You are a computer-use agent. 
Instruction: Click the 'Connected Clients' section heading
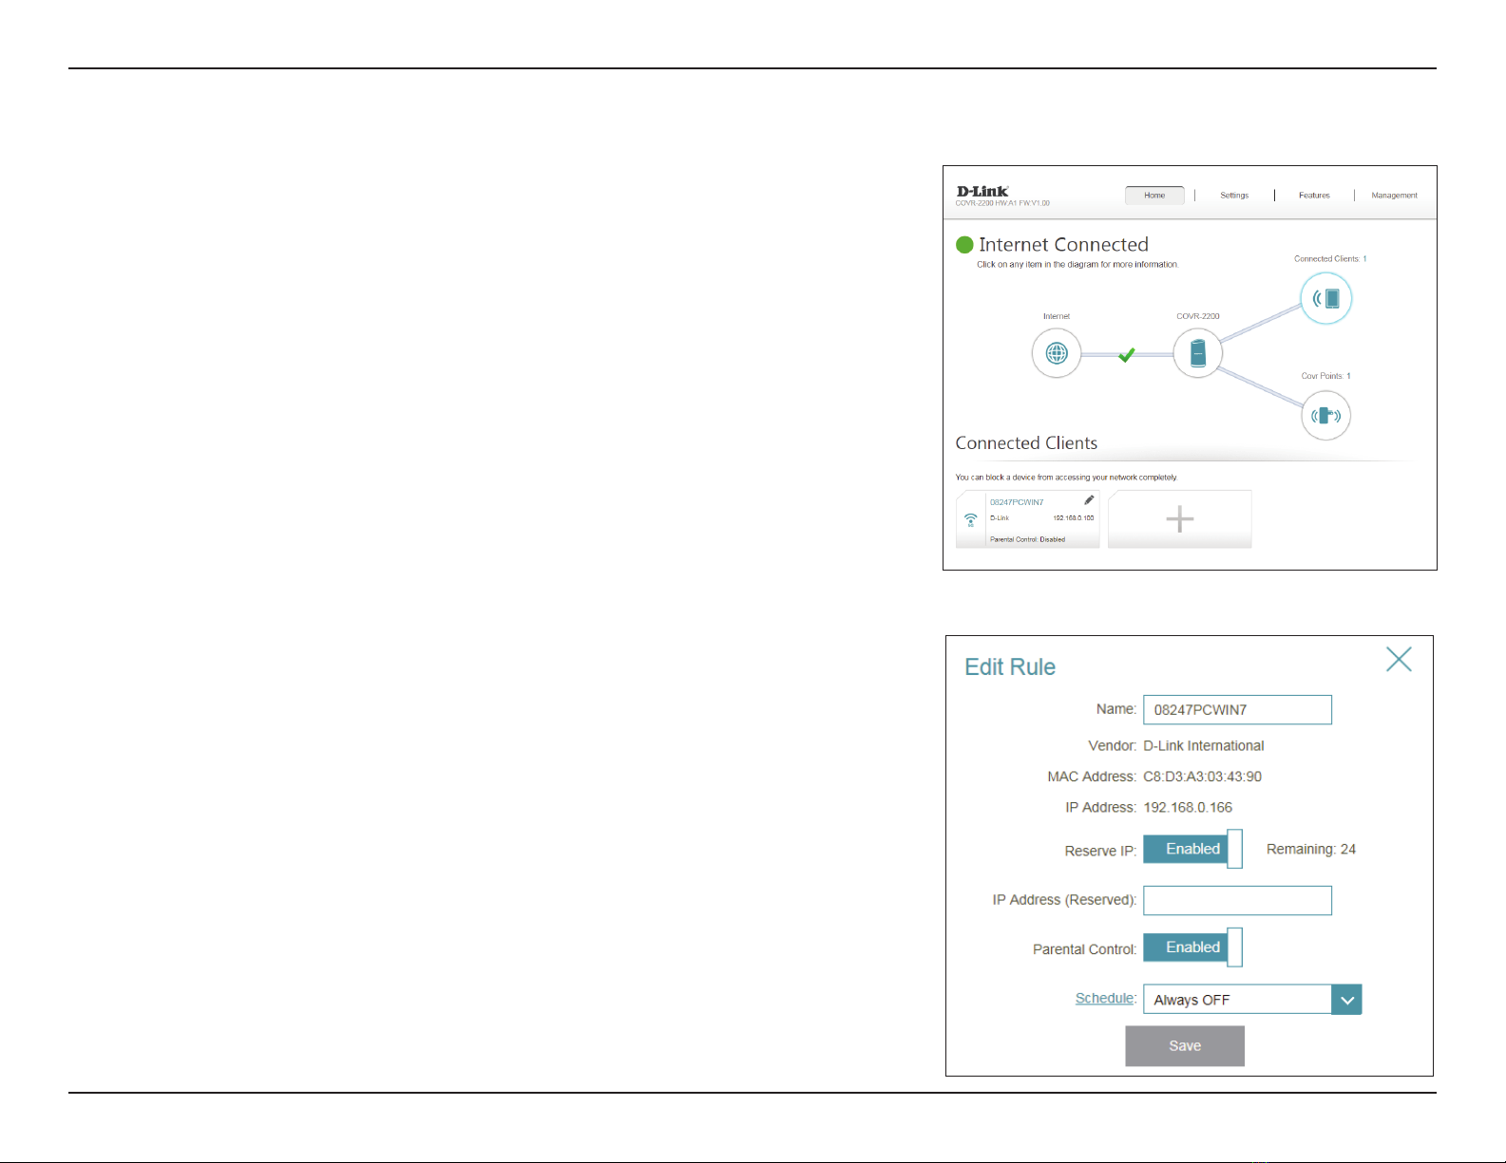[1026, 443]
